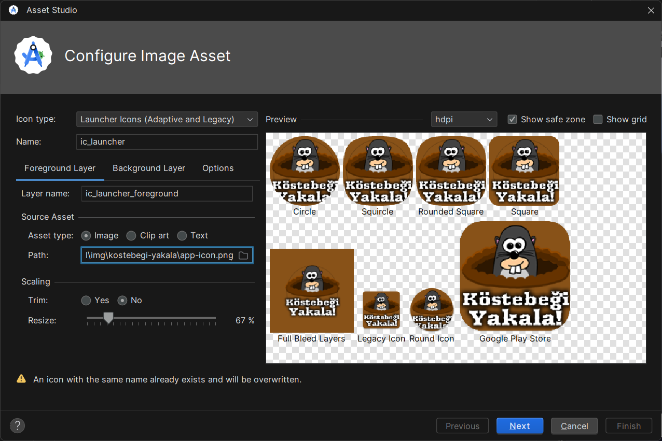Click the Source Asset section heading
The image size is (662, 441).
click(x=48, y=217)
